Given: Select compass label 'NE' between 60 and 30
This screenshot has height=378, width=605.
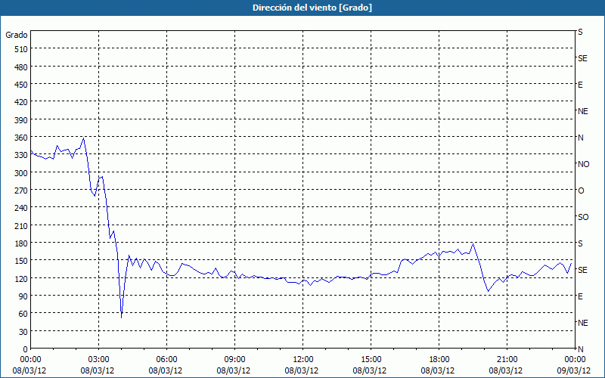Looking at the screenshot, I should point(582,323).
